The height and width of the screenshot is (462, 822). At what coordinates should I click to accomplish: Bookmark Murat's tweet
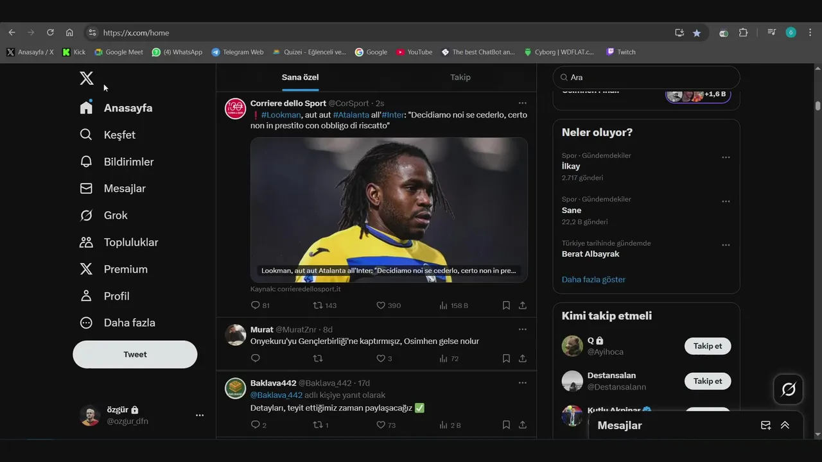point(506,359)
